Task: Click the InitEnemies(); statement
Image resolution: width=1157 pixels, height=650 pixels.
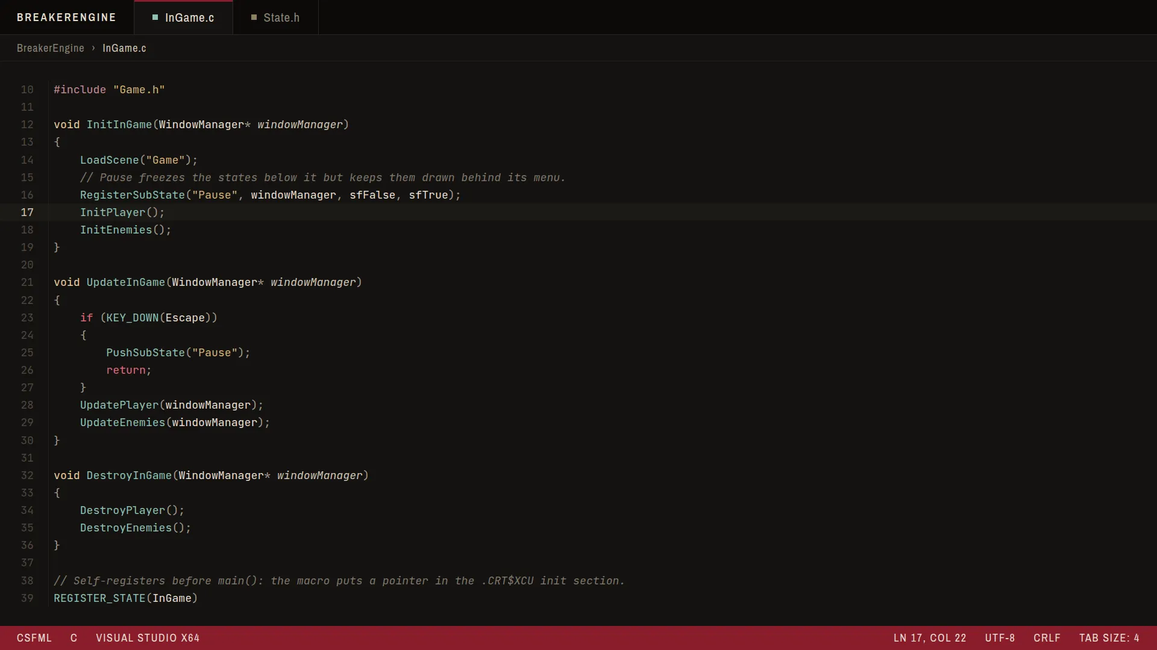Action: [x=125, y=230]
